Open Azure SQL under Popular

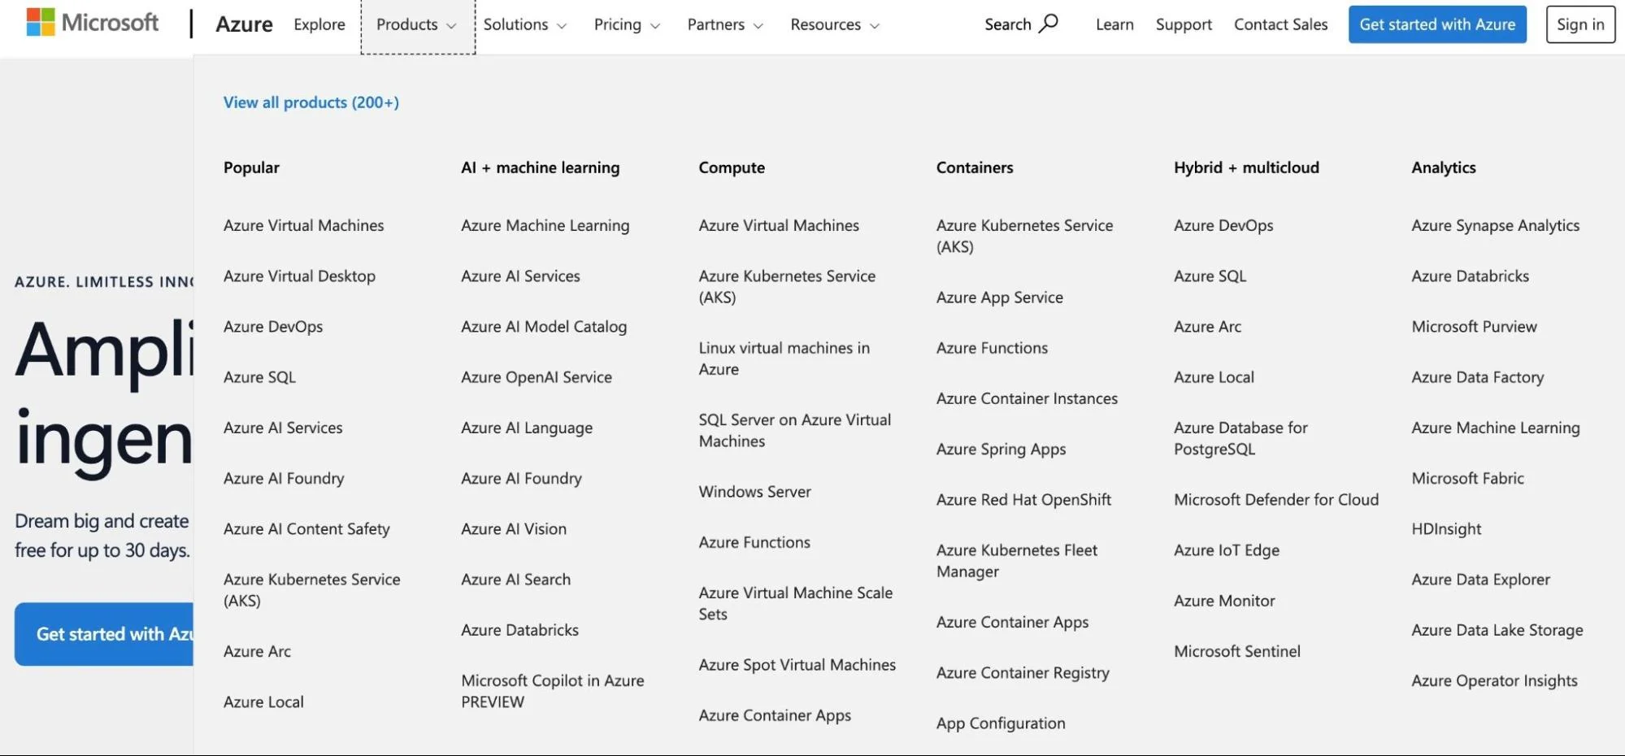pyautogui.click(x=259, y=377)
